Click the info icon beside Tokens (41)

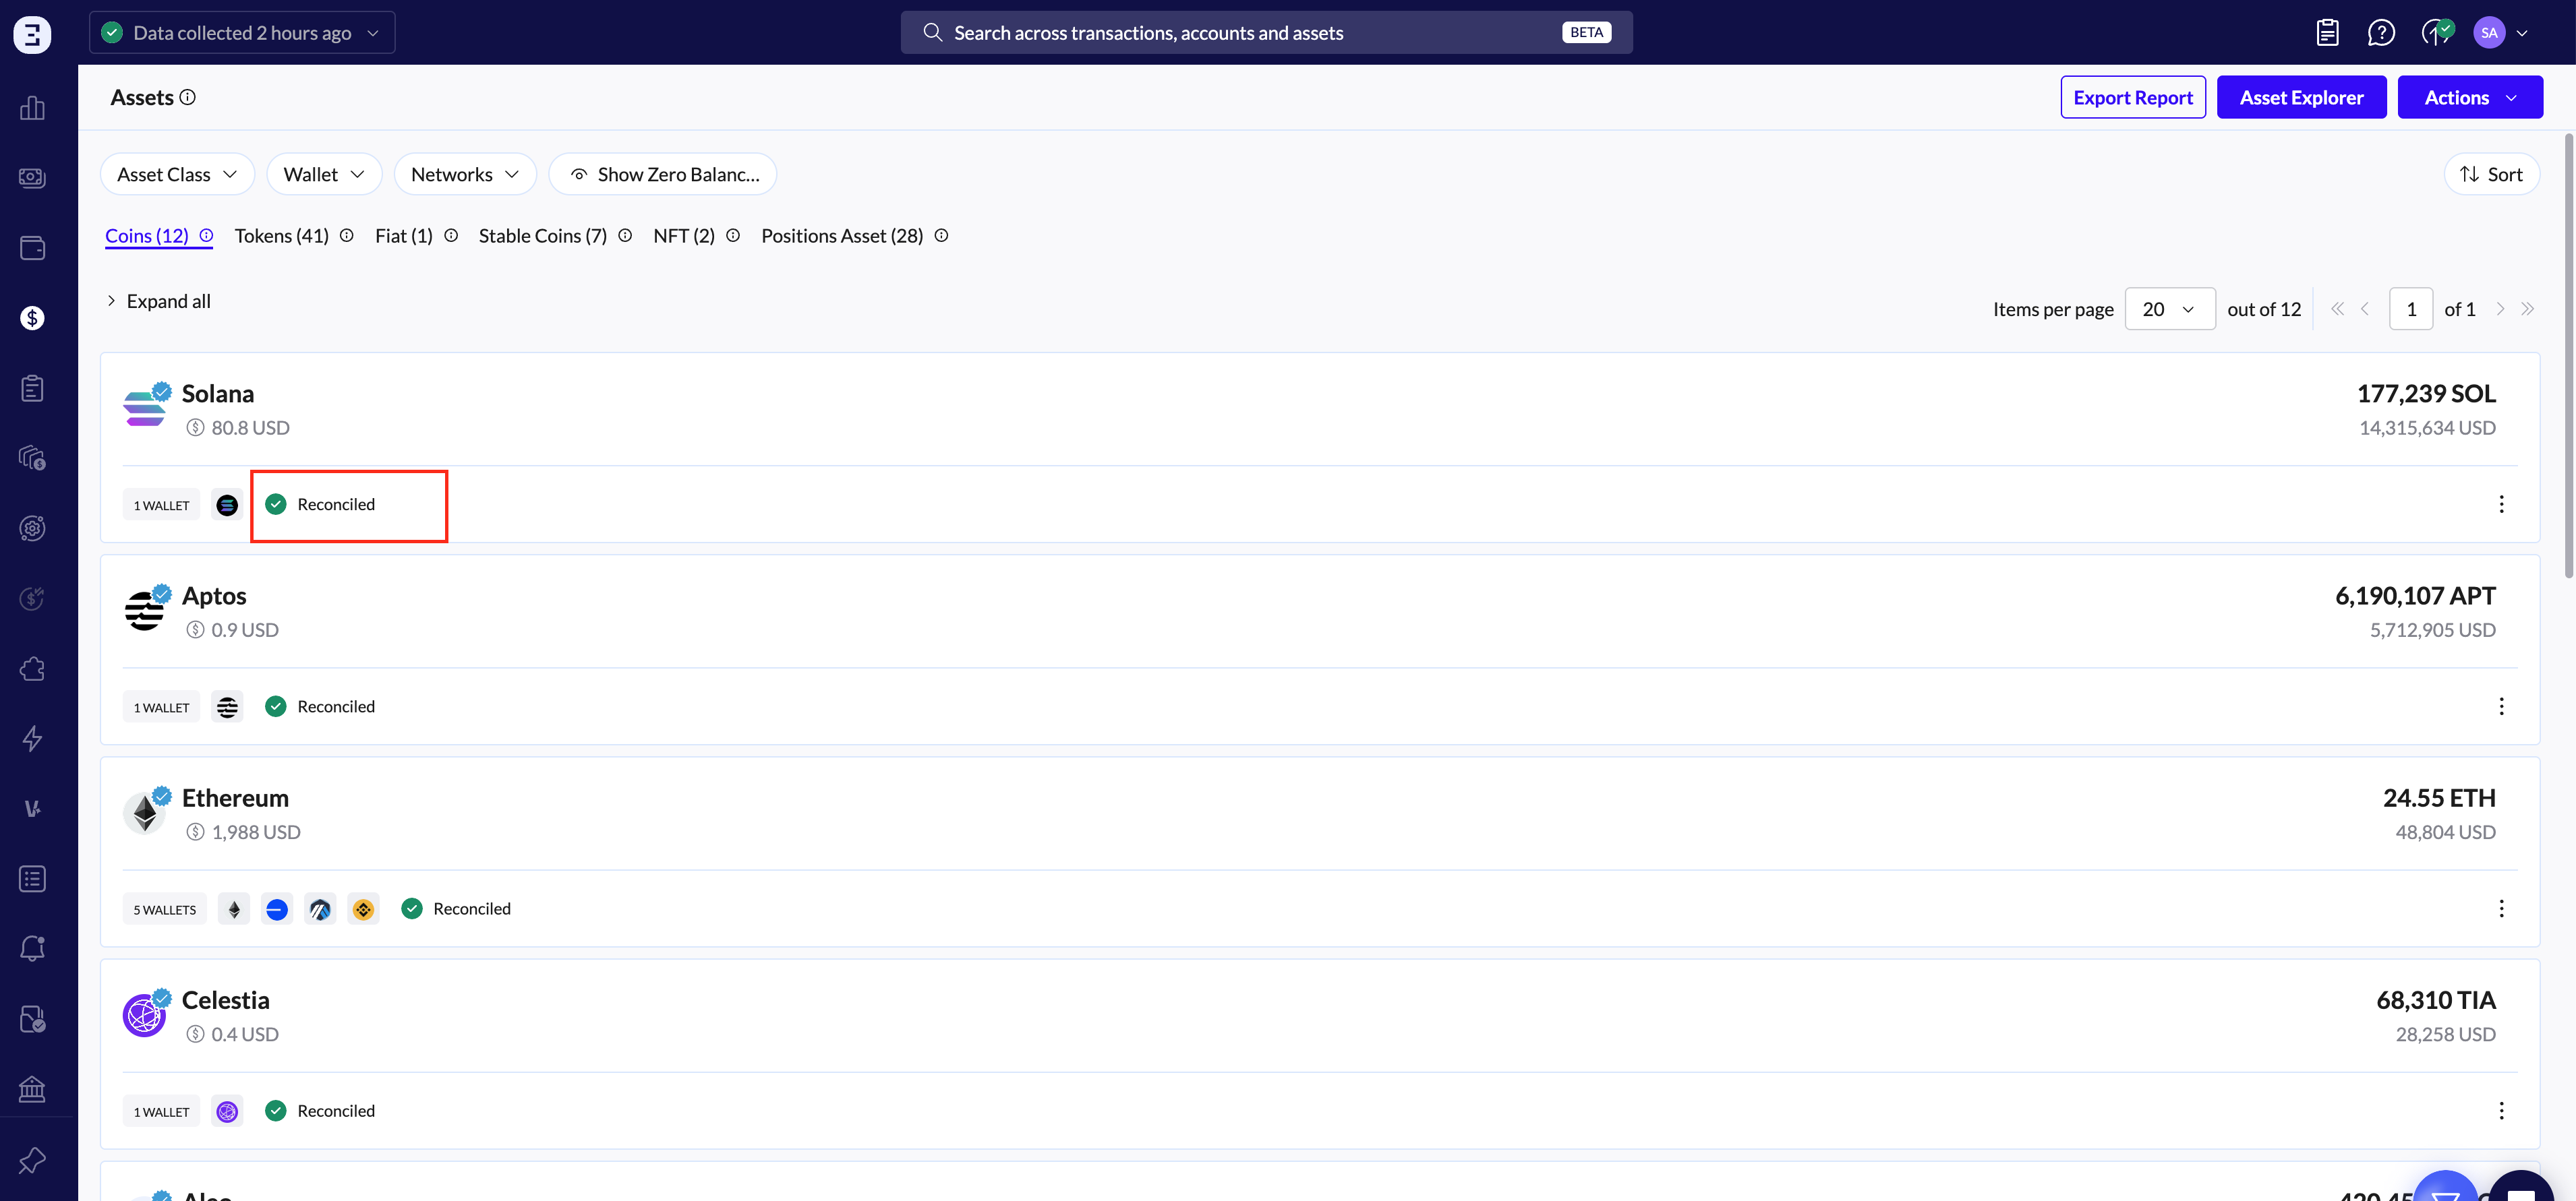[346, 236]
